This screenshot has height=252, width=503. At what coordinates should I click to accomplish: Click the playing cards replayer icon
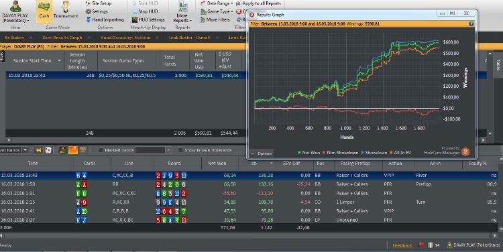click(48, 150)
